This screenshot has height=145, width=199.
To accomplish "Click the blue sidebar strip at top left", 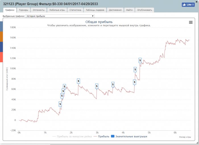I will tap(1, 27).
